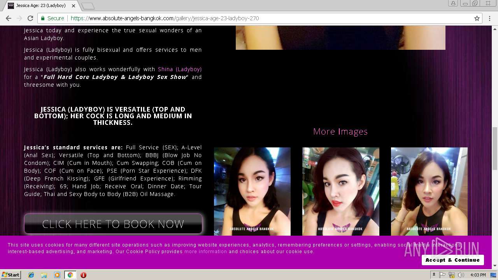Click page vertical scrollbar thumb

(x=495, y=148)
